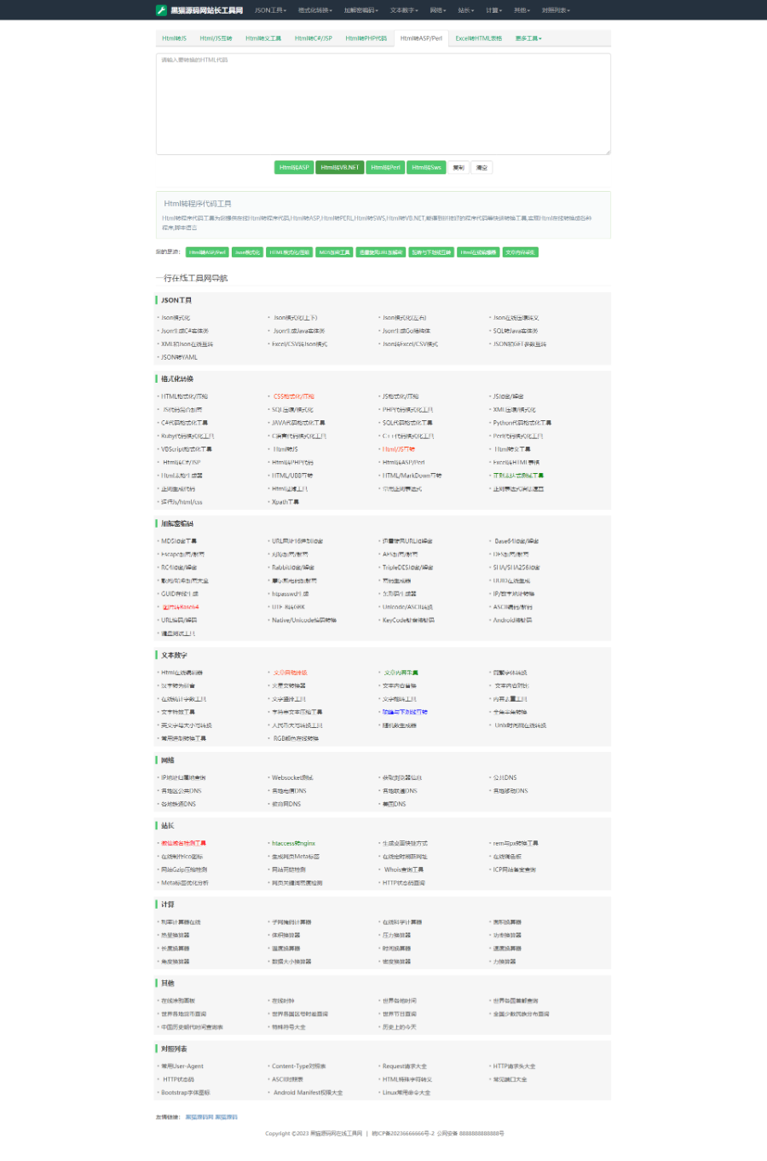
Task: Open the rem与px转换工具 link
Action: [516, 843]
